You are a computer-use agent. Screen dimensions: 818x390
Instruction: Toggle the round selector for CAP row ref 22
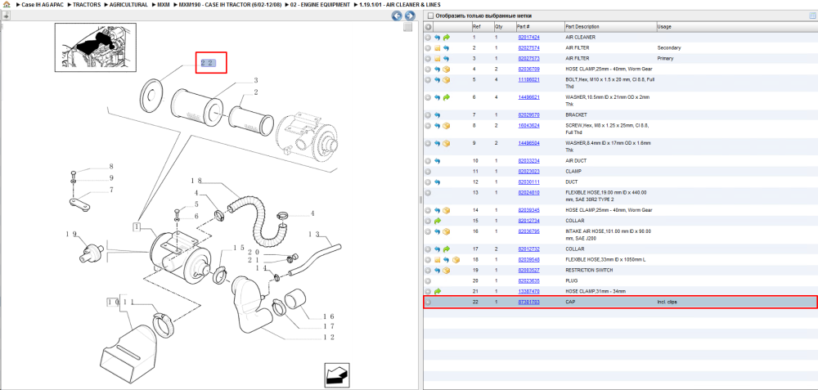tap(428, 302)
